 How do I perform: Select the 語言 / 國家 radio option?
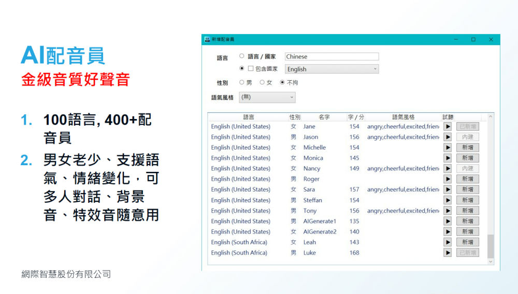(x=242, y=56)
